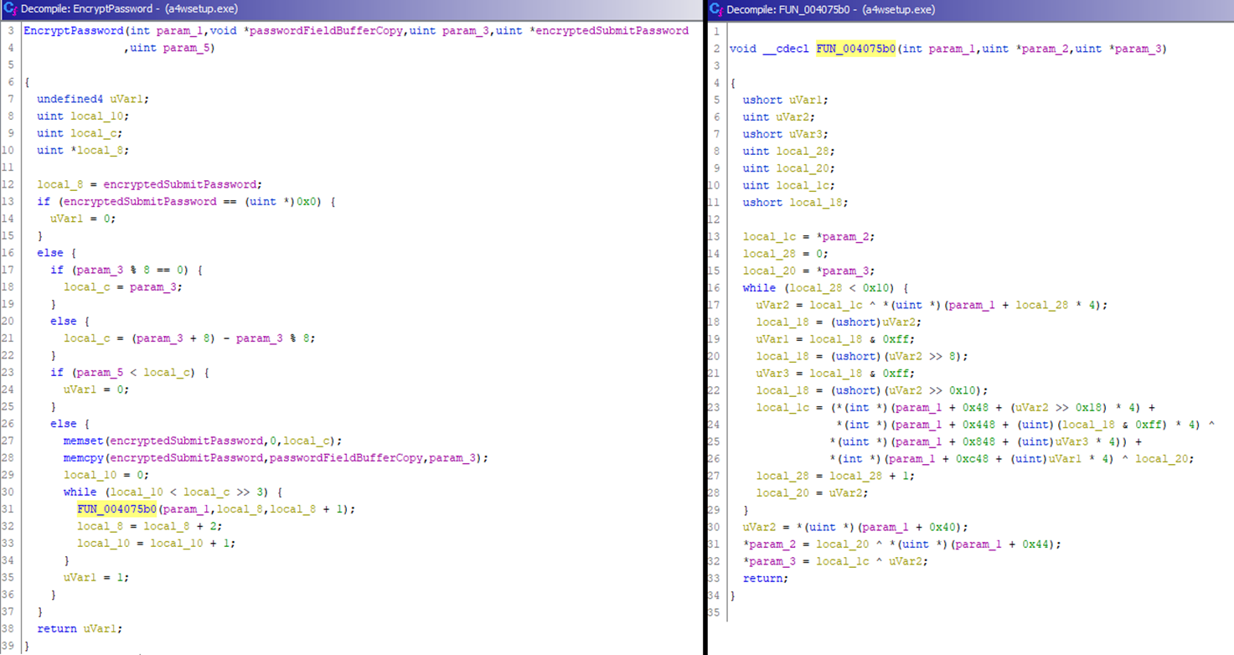Click the vertical divider between the decompile panels
1234x655 pixels.
705,335
